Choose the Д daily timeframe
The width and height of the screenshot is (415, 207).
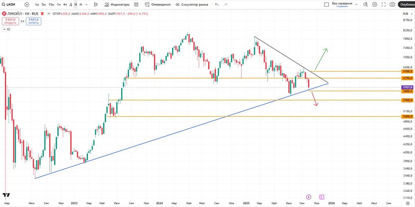click(x=71, y=5)
